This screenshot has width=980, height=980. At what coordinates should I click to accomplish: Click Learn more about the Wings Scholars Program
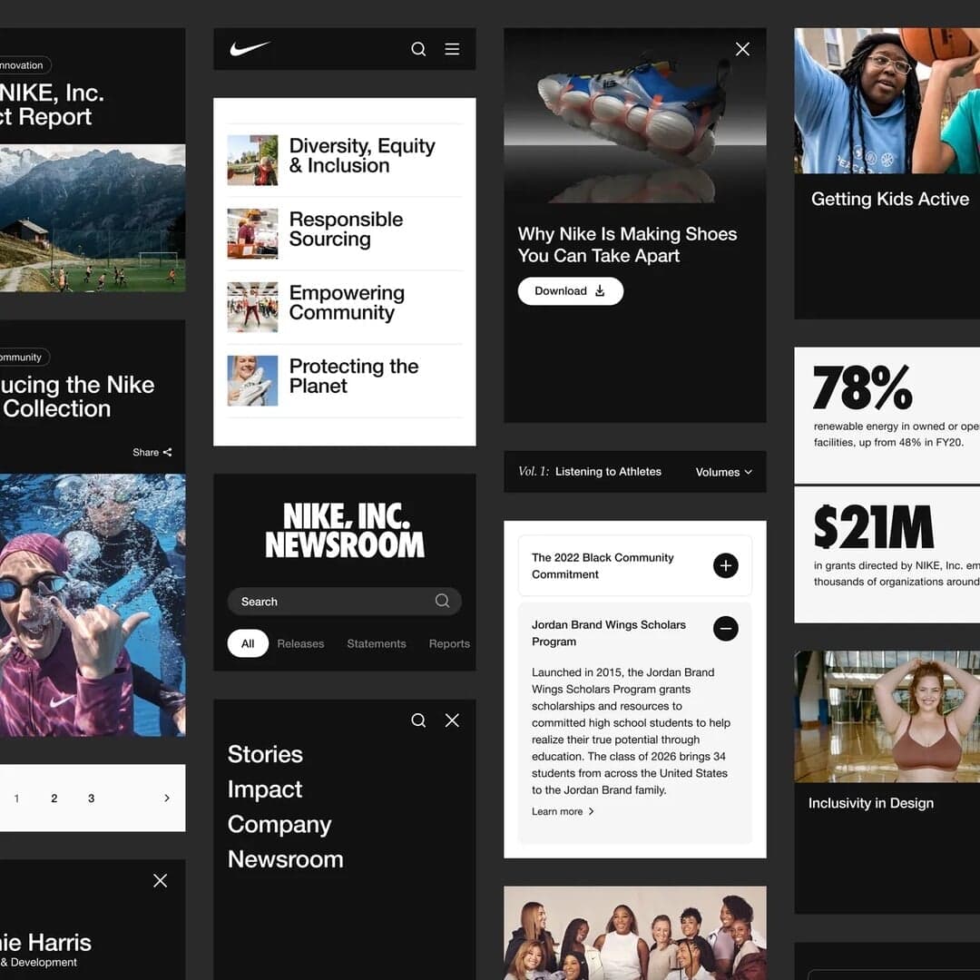pos(563,811)
